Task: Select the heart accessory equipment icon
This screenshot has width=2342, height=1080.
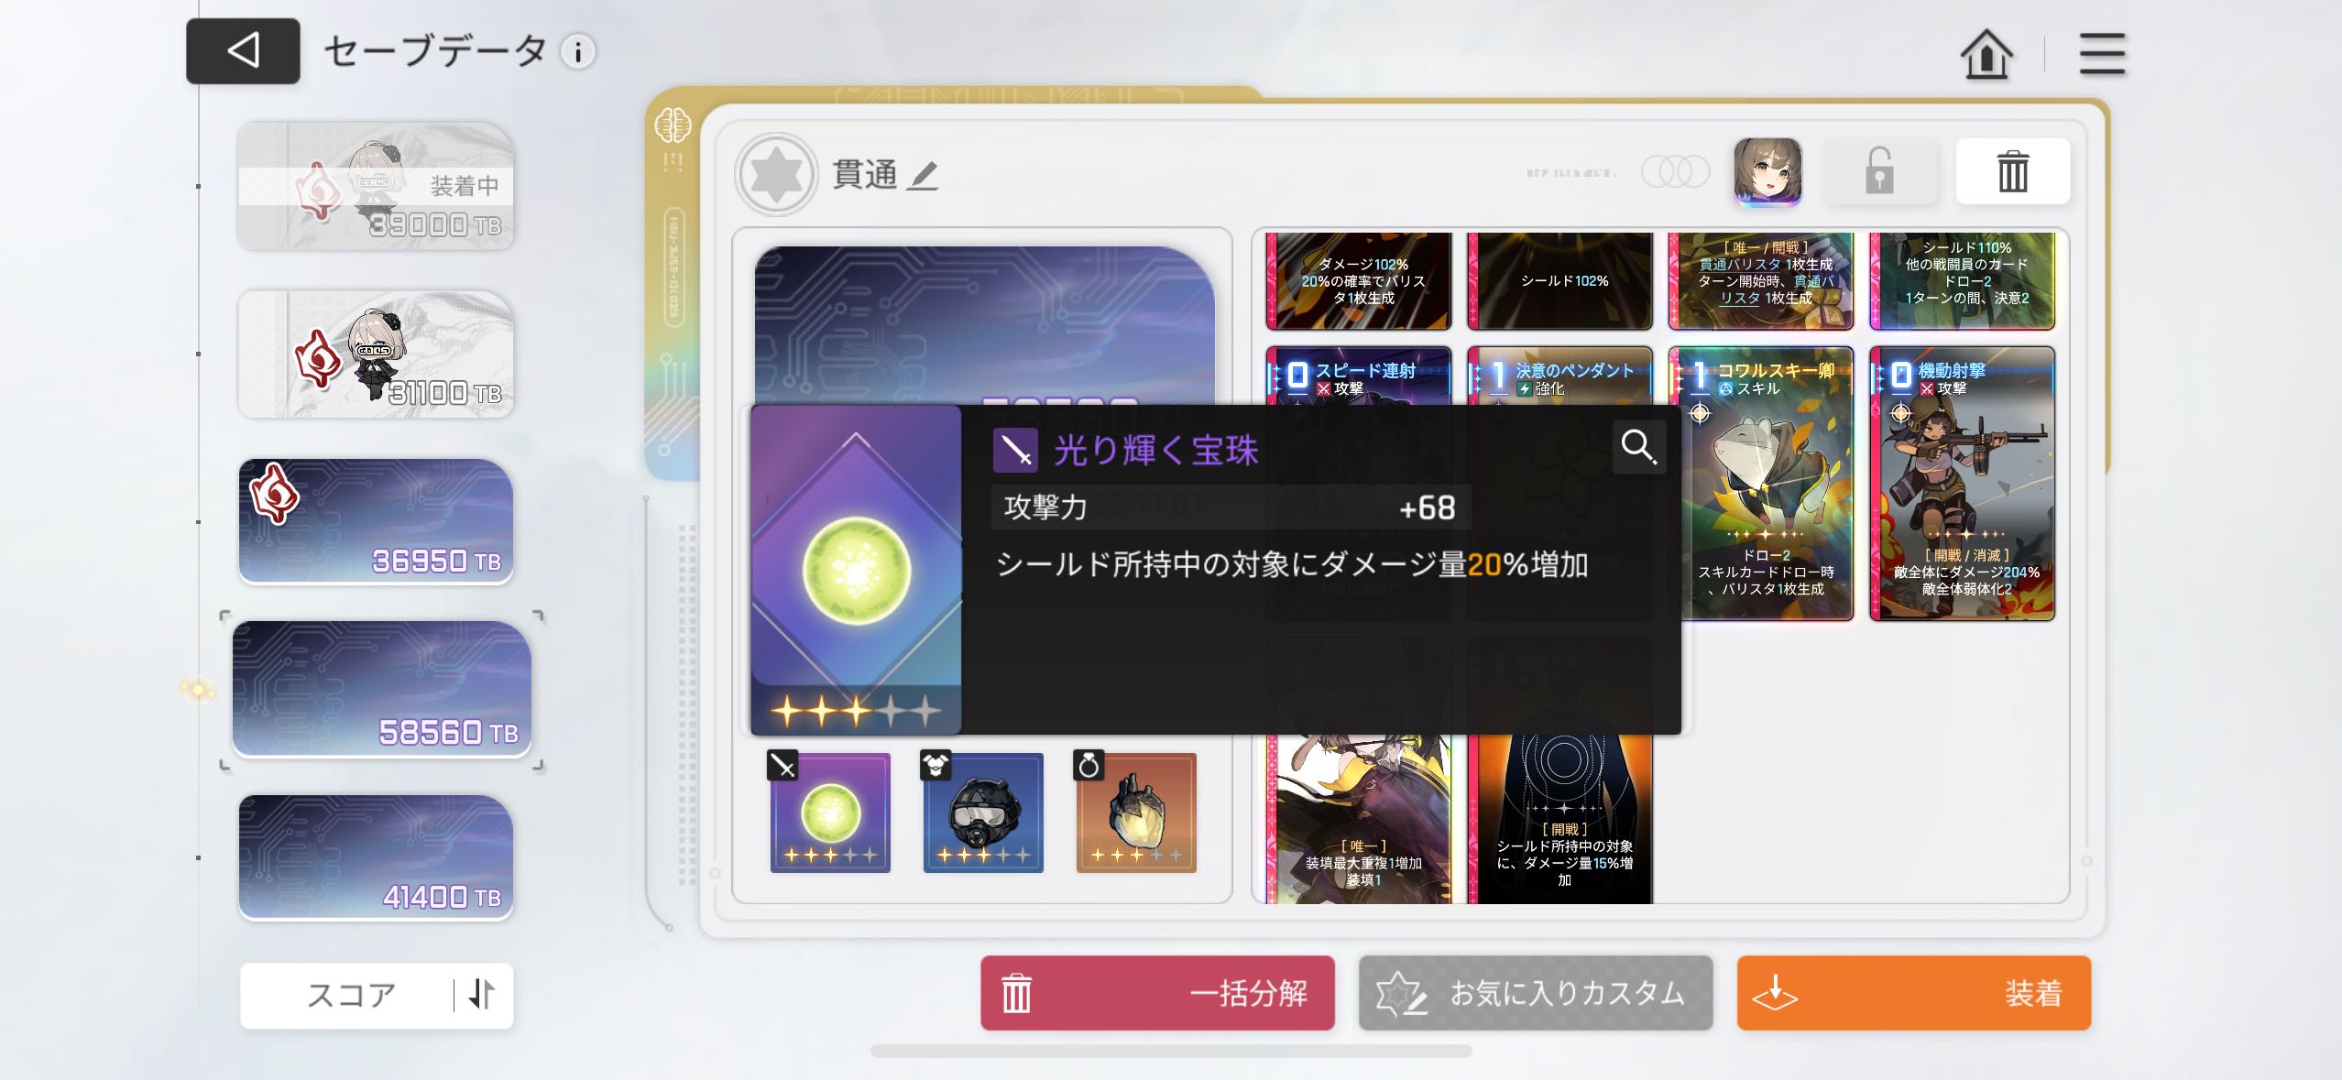Action: (1136, 813)
